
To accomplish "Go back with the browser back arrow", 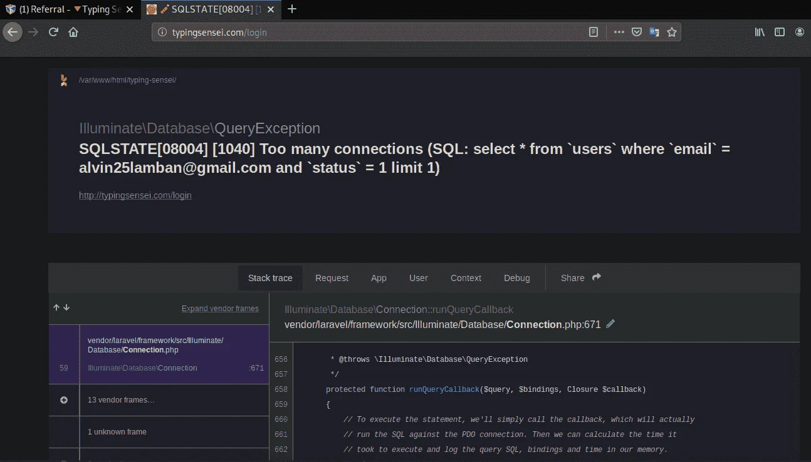I will pyautogui.click(x=13, y=32).
